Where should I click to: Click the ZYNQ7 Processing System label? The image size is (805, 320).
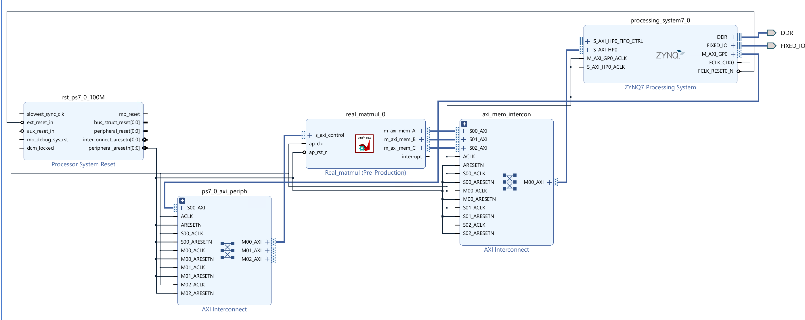pos(660,87)
